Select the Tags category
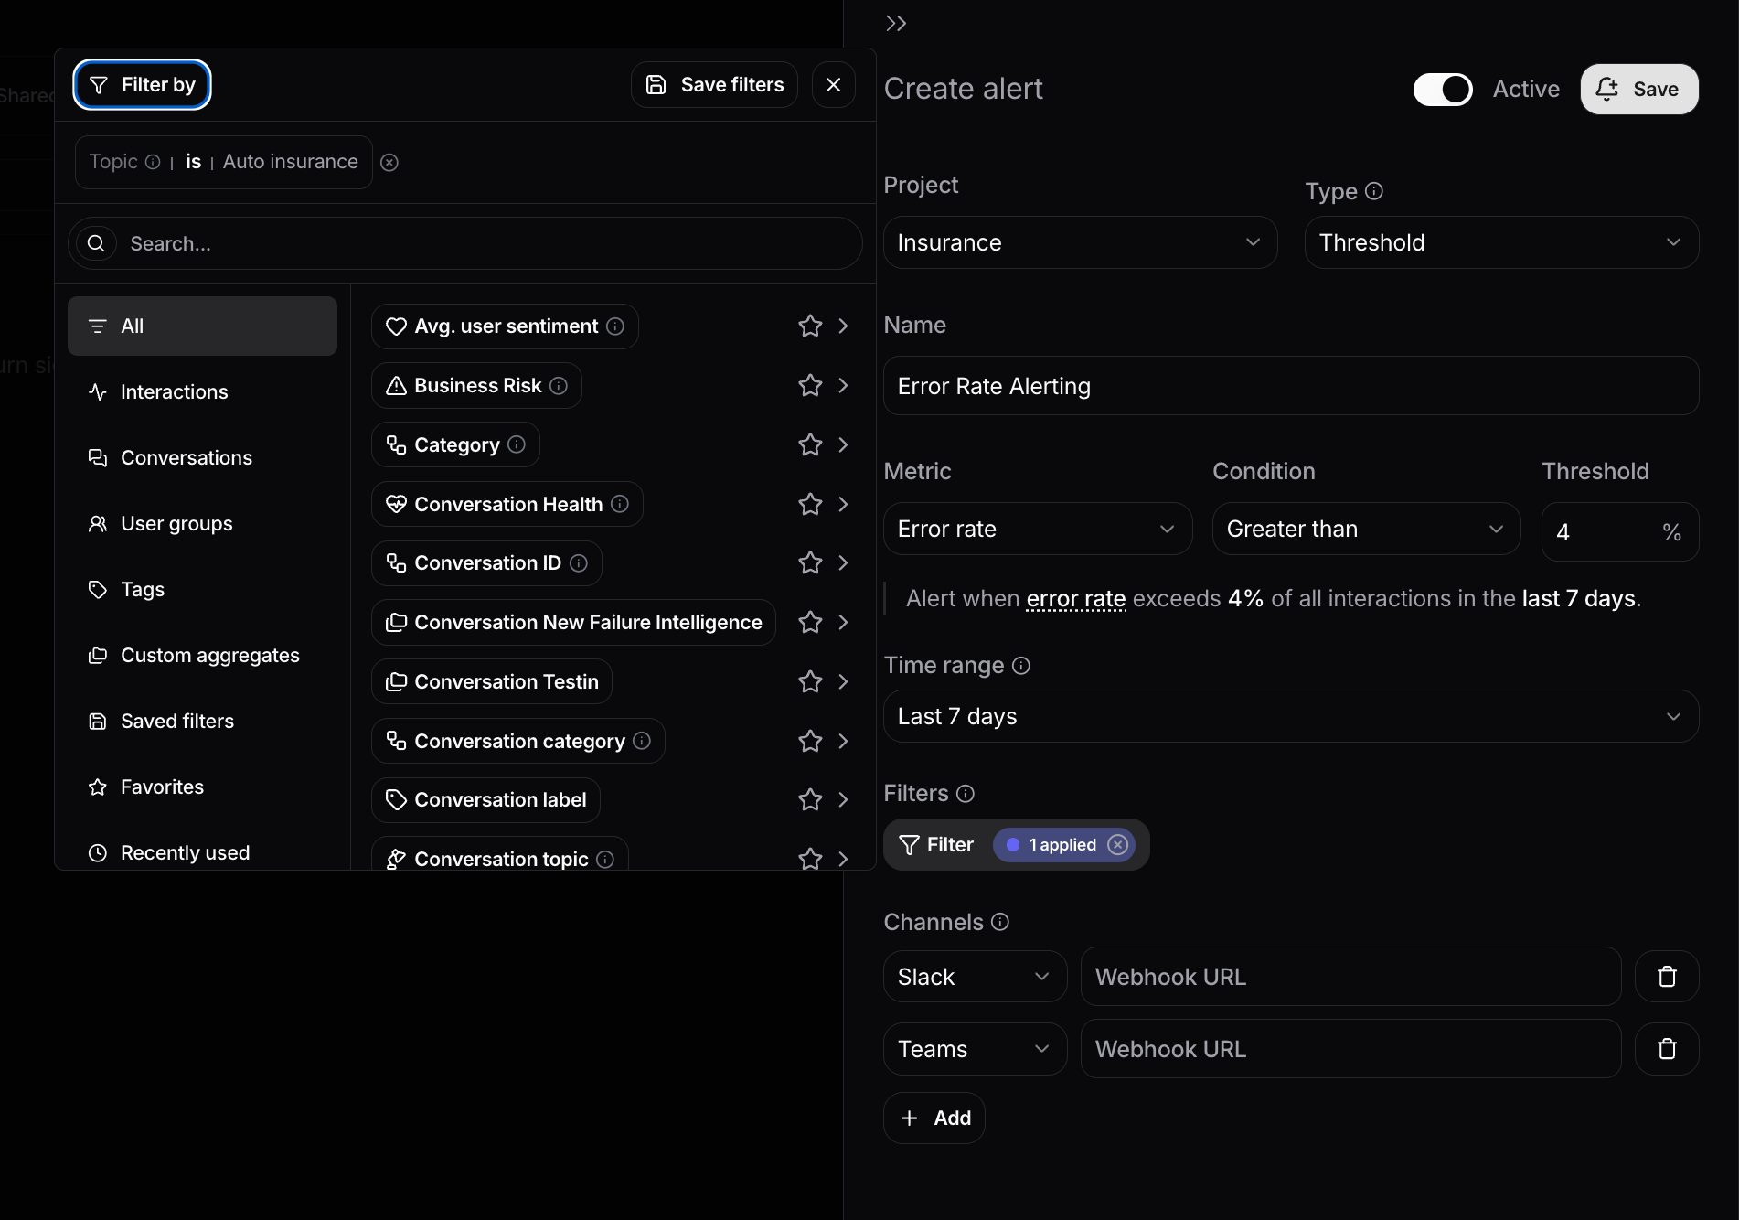 pos(202,589)
